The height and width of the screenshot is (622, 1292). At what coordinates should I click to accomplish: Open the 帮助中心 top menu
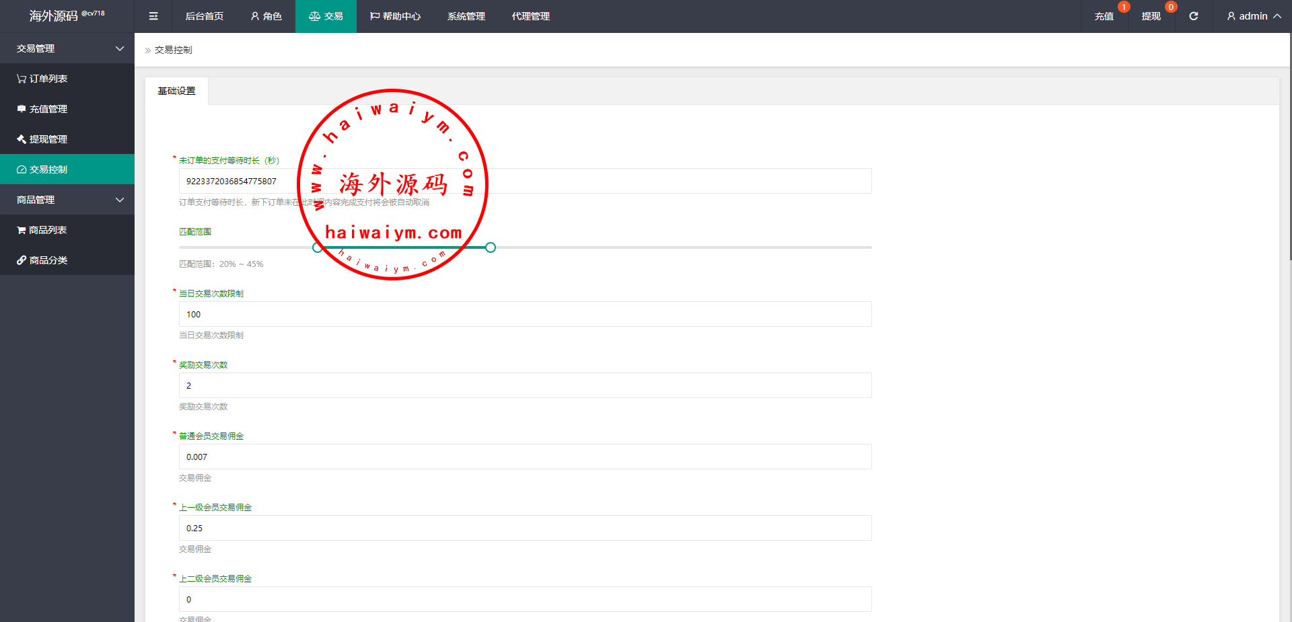point(395,16)
